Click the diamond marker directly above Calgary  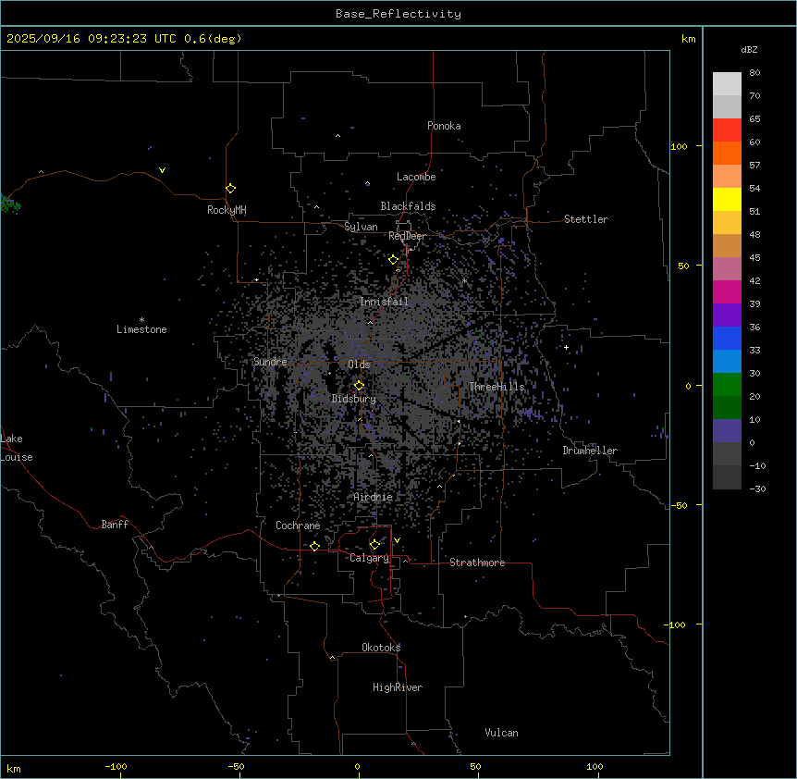(x=374, y=544)
